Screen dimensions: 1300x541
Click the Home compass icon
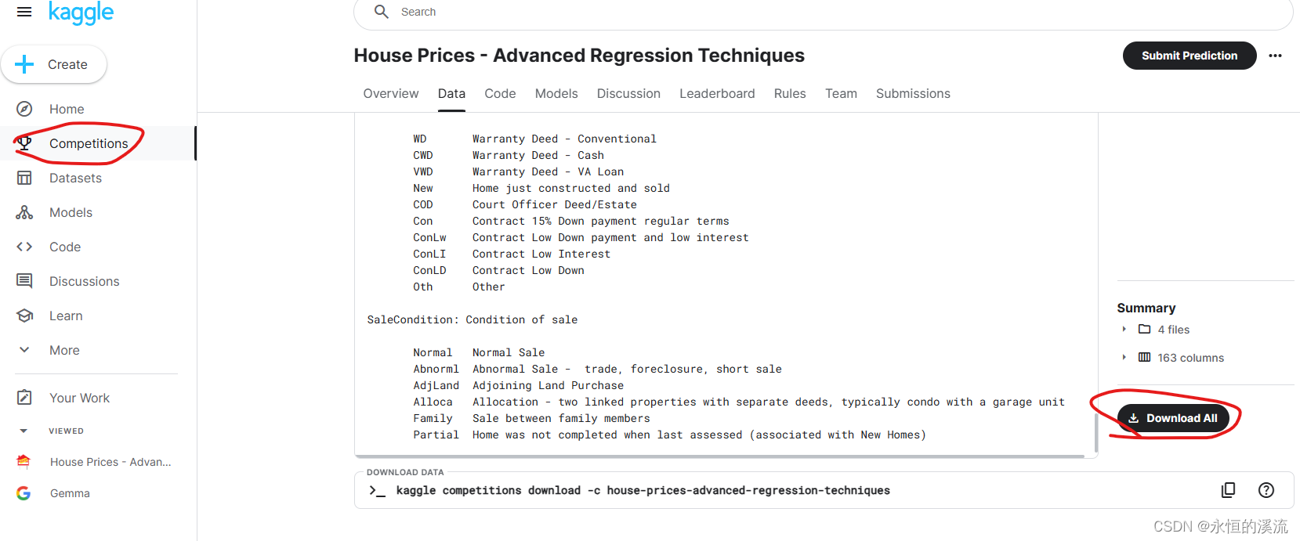[24, 109]
